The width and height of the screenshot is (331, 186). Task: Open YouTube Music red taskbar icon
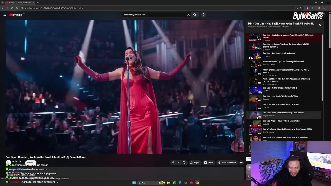click(191, 183)
